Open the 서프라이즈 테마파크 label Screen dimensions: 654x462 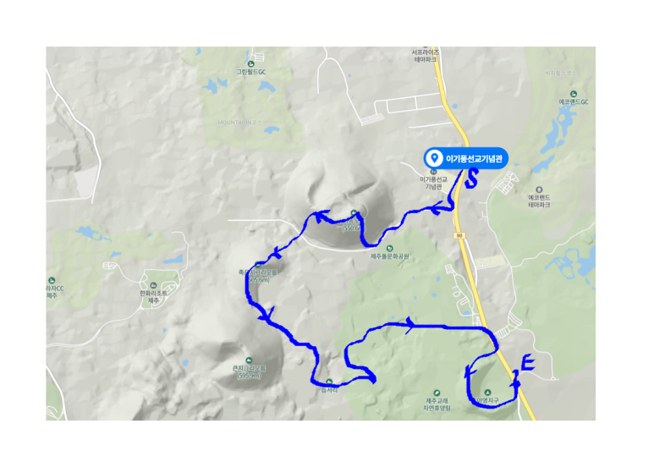[426, 56]
